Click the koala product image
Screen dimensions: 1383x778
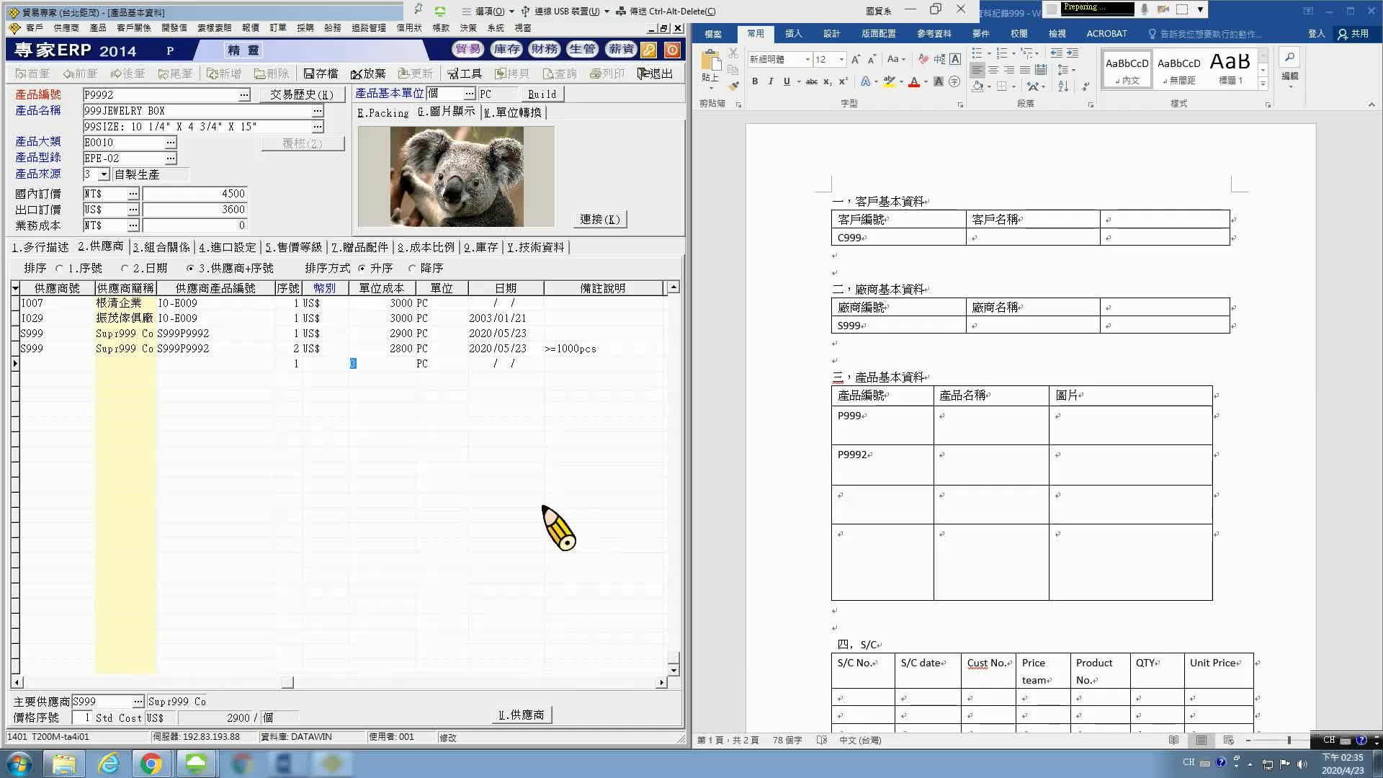click(456, 176)
